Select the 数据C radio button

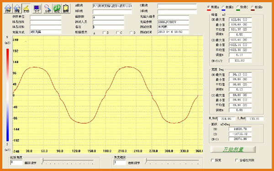(x=237, y=7)
